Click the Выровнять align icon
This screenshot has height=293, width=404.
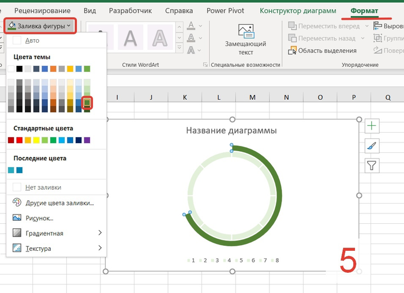pos(377,26)
